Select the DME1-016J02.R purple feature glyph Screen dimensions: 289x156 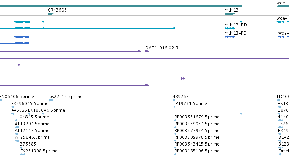pyautogui.click(x=147, y=51)
